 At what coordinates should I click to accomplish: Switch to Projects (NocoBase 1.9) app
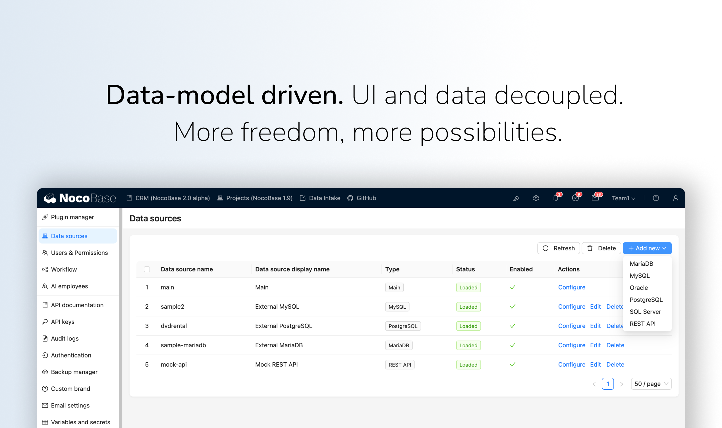[x=259, y=198]
